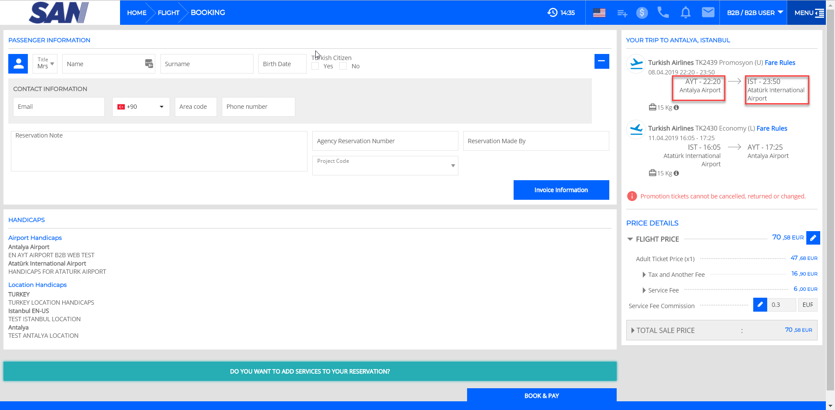
Task: Click page scrollbar down arrow
Action: (x=830, y=406)
